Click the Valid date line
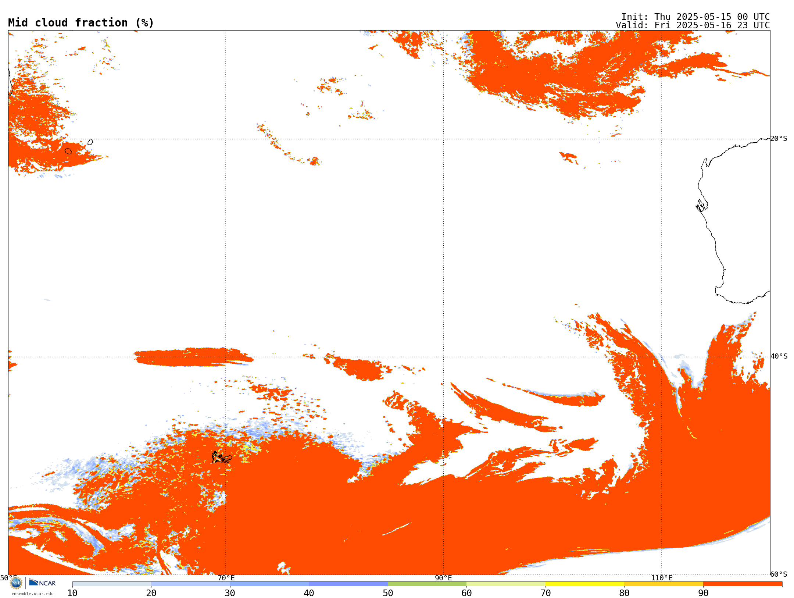This screenshot has width=794, height=598. point(693,25)
